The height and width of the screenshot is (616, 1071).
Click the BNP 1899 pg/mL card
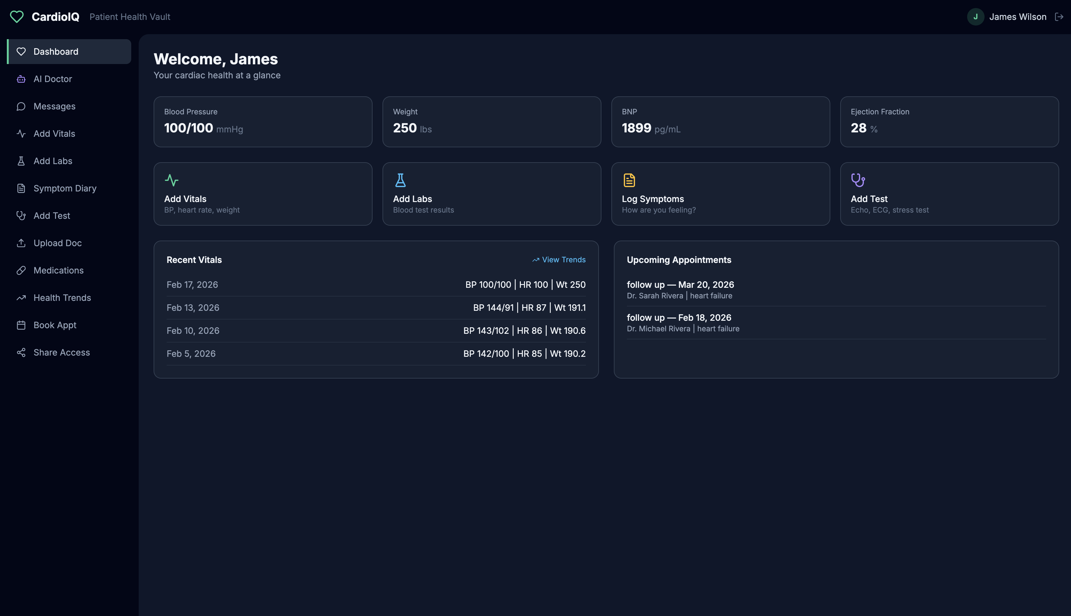point(720,122)
